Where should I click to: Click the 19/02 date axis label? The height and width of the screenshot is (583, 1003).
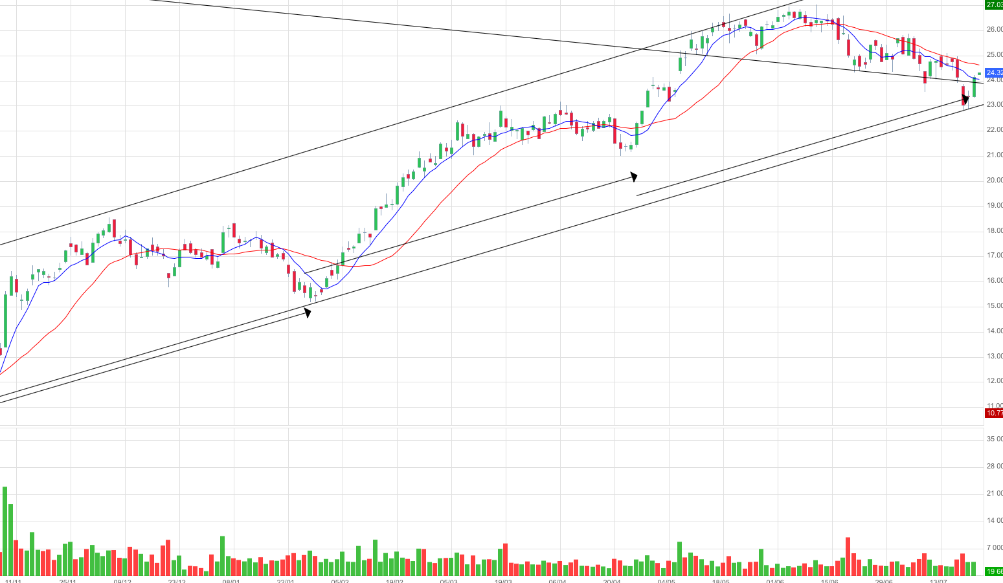(x=394, y=580)
